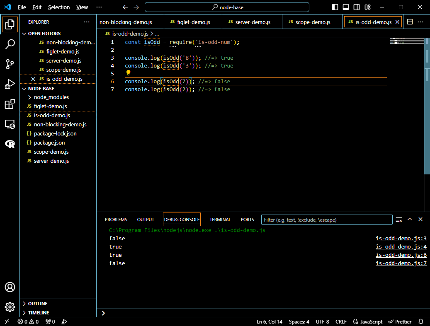This screenshot has width=430, height=326.
Task: Open the View menu
Action: 82,7
